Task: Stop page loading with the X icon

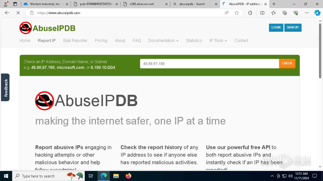Action: (18, 13)
